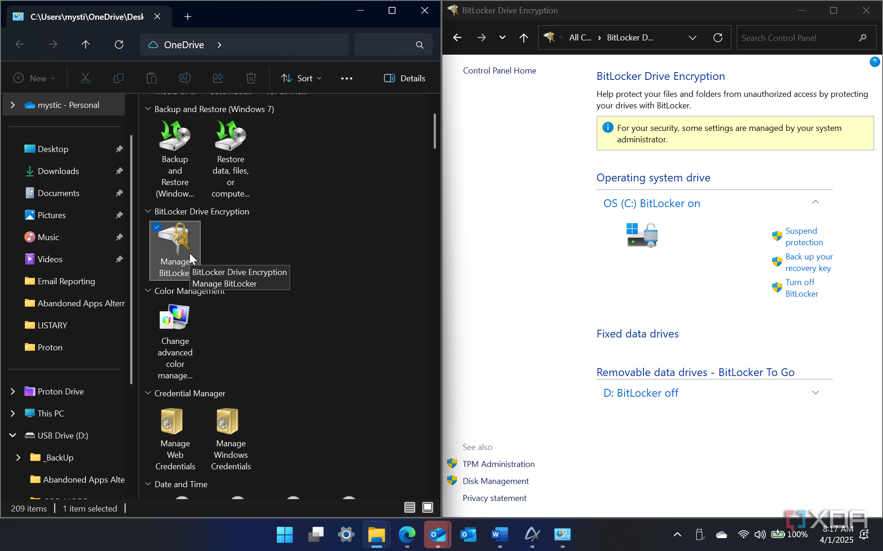Refresh the BitLocker Control Panel window
Screen dimensions: 883x551
718,38
